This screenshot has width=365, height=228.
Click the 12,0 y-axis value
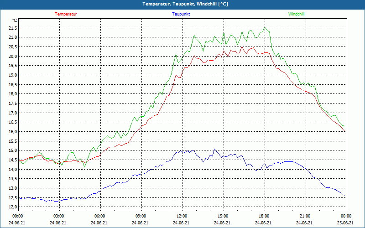click(13, 207)
